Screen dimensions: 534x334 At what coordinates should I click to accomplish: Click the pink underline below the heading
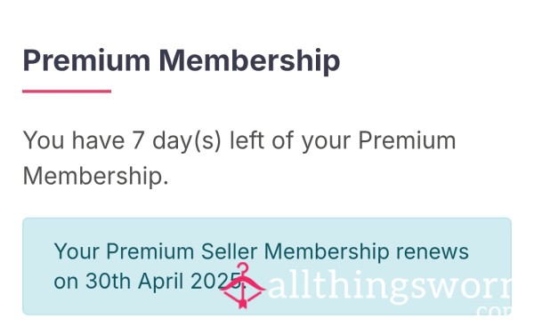(67, 91)
